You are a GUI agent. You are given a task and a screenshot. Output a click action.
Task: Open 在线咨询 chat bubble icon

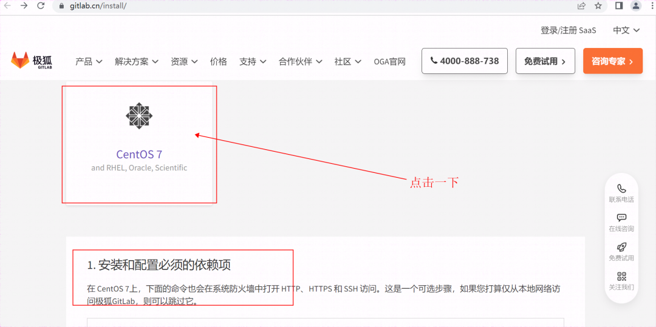621,218
